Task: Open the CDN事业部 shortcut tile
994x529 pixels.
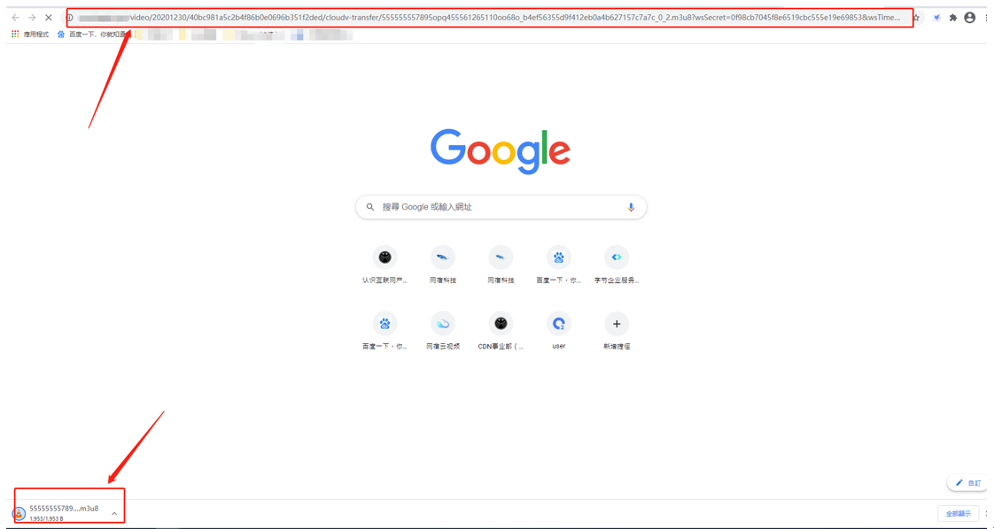Action: pos(501,331)
